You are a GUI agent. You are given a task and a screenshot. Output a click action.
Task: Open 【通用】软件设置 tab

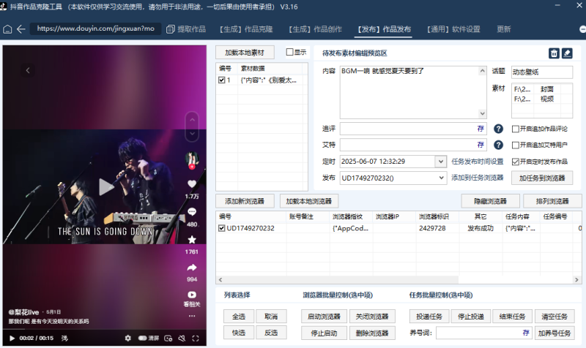[453, 29]
